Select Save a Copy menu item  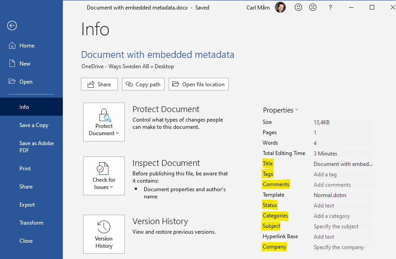(33, 125)
